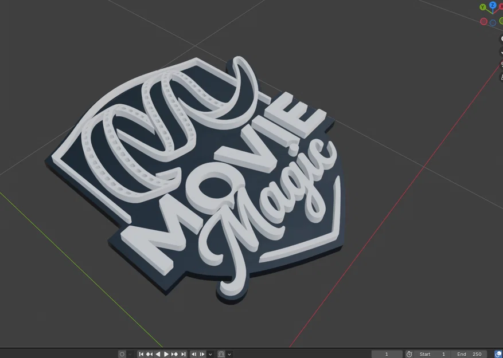Toggle timeline snapping magnet icon

coord(221,354)
